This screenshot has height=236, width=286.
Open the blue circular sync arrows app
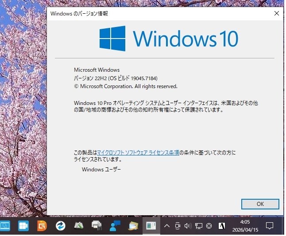click(60, 226)
